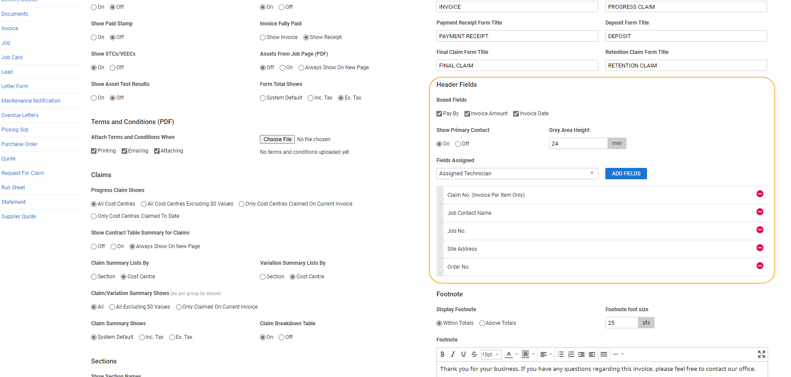Open Supplier Quote in the sidebar
This screenshot has width=791, height=377.
(18, 217)
